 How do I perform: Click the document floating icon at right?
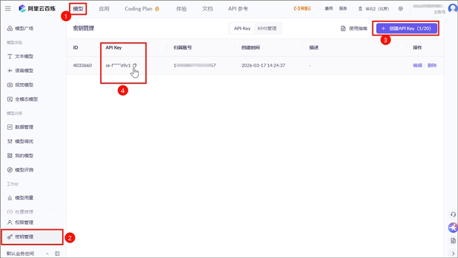coord(453,241)
